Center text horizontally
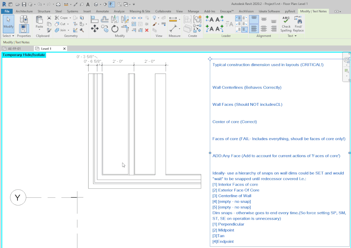 [x=264, y=29]
